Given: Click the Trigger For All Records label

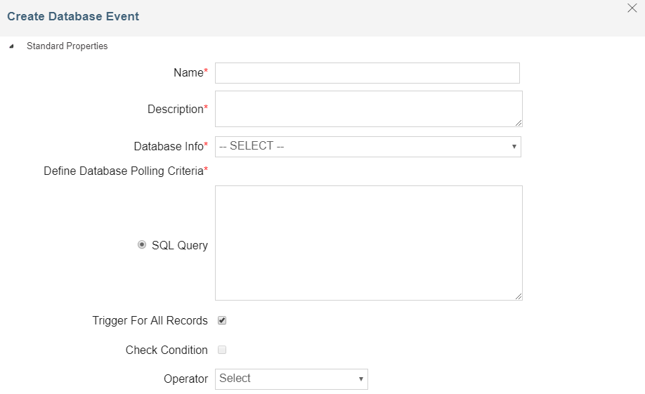Looking at the screenshot, I should [x=150, y=320].
